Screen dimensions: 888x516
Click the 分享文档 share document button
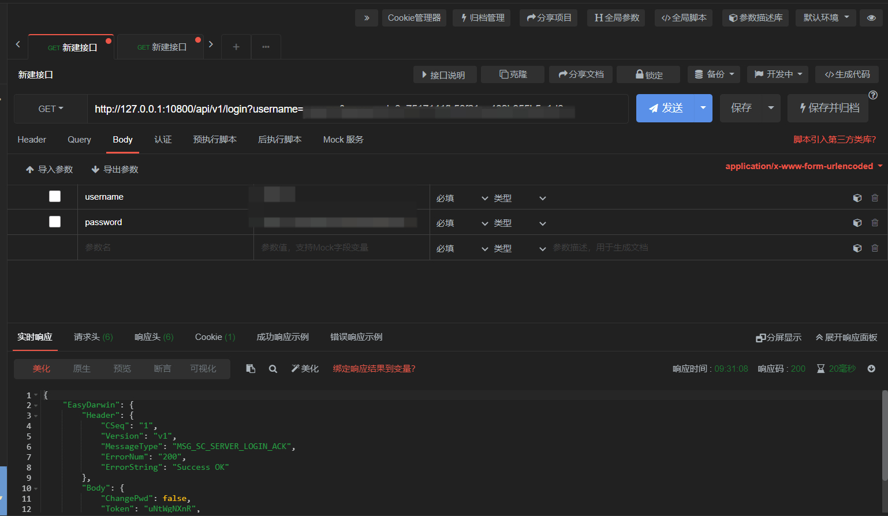(581, 74)
